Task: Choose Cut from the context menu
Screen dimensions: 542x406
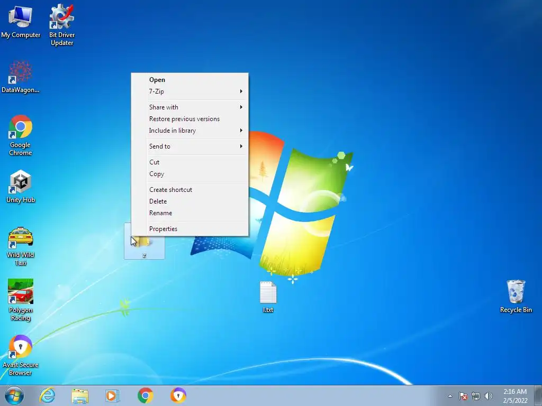Action: pyautogui.click(x=189, y=162)
